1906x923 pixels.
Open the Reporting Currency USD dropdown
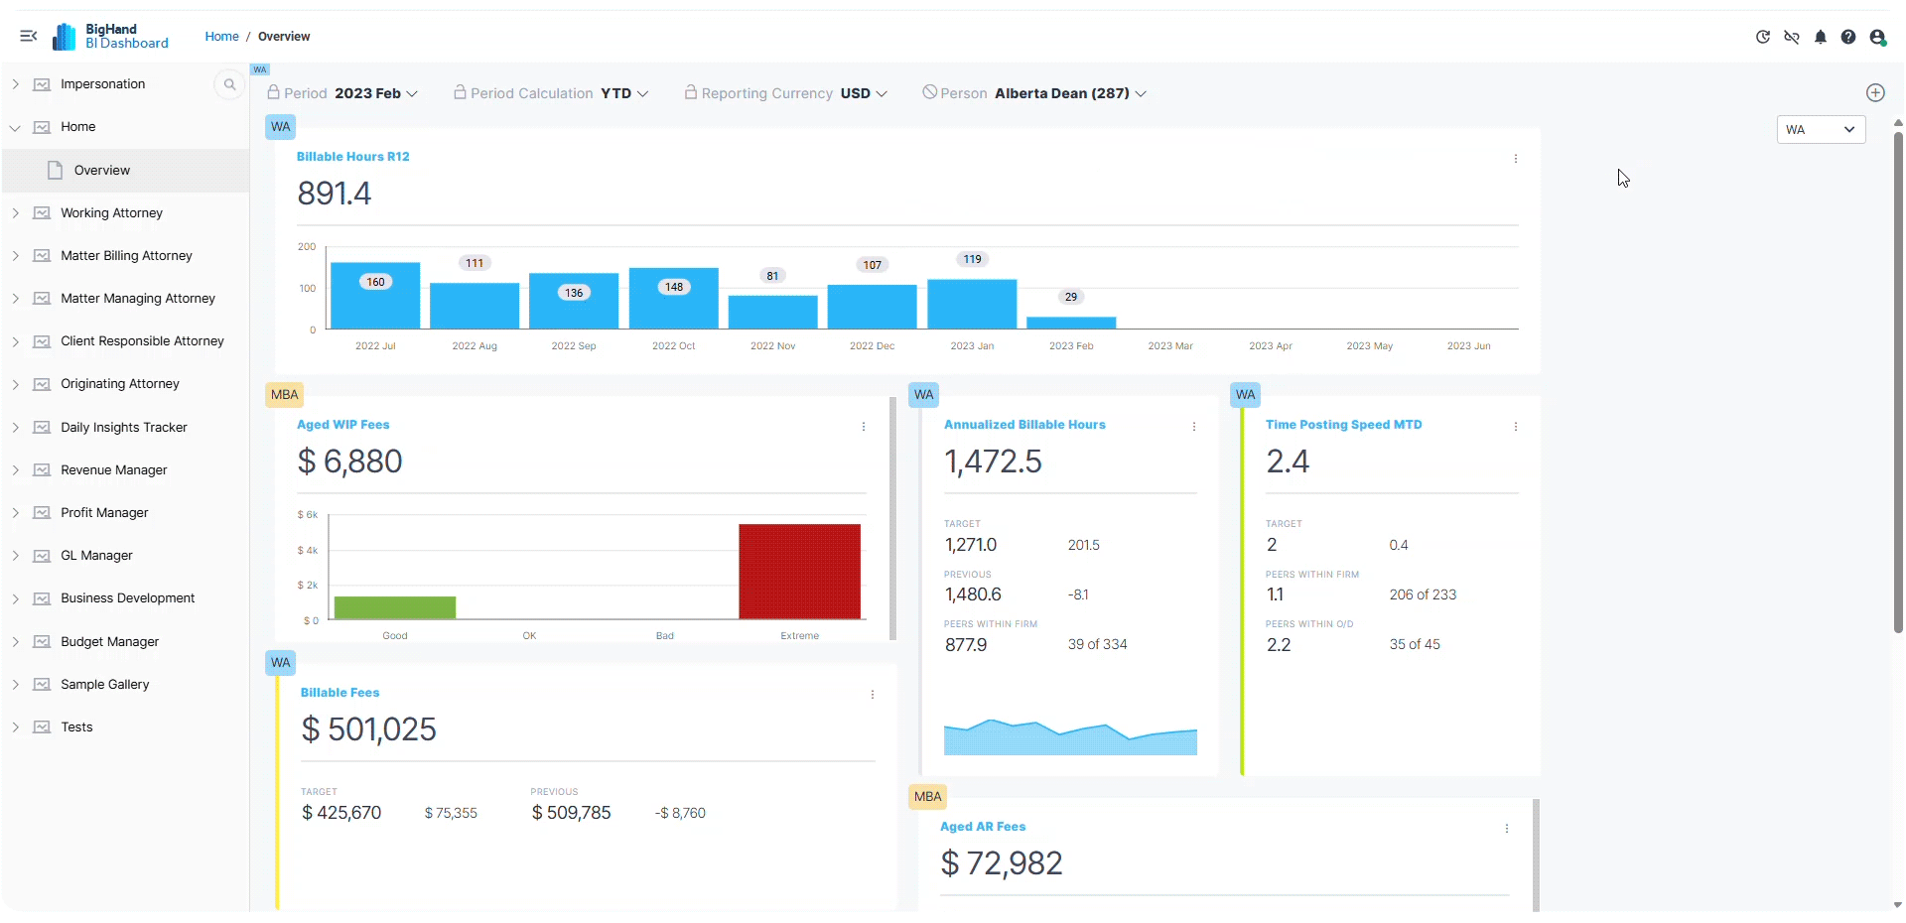tap(864, 93)
